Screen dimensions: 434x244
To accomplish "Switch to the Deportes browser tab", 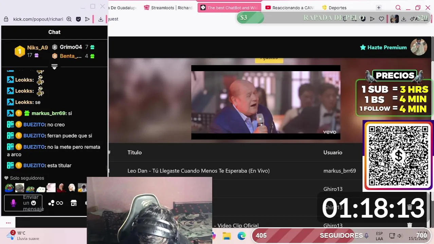I will (x=334, y=7).
